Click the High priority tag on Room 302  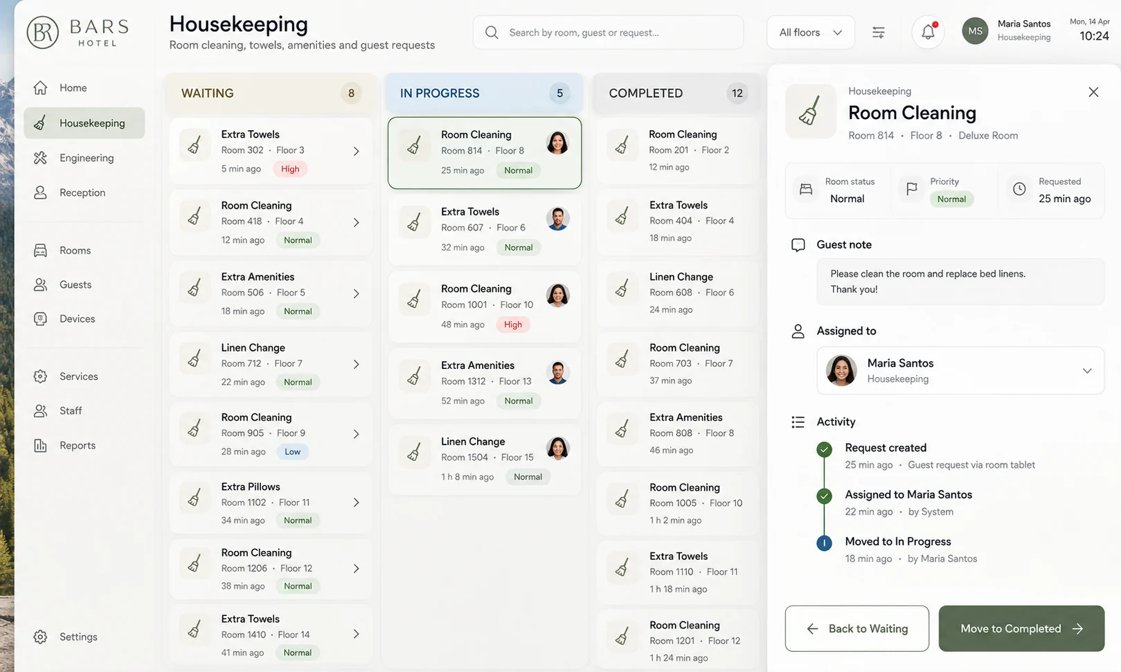coord(290,169)
